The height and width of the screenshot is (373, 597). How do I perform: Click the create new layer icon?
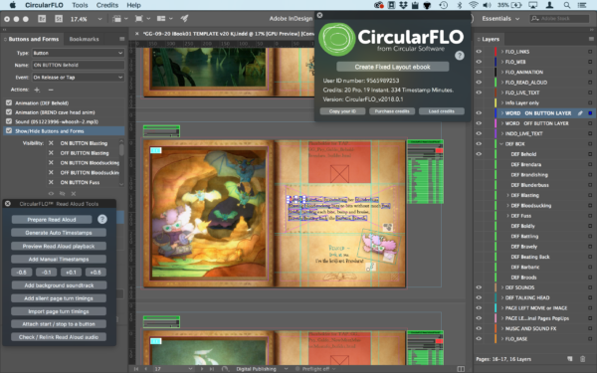[x=570, y=358]
